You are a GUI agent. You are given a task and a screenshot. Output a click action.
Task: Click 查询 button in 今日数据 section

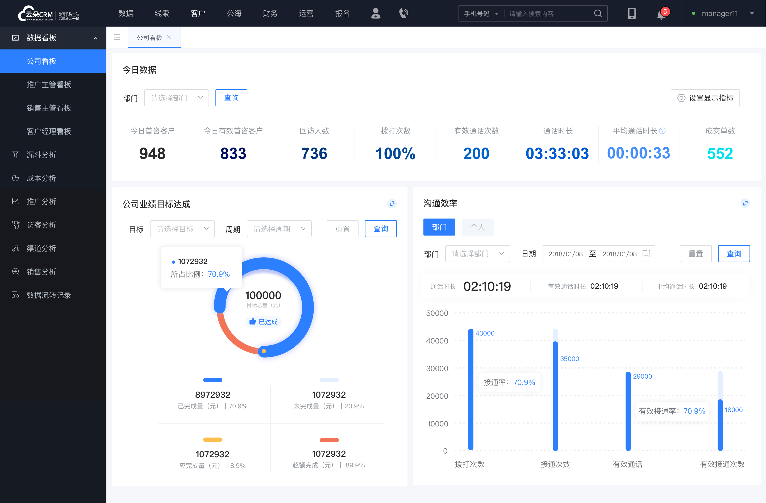tap(231, 97)
